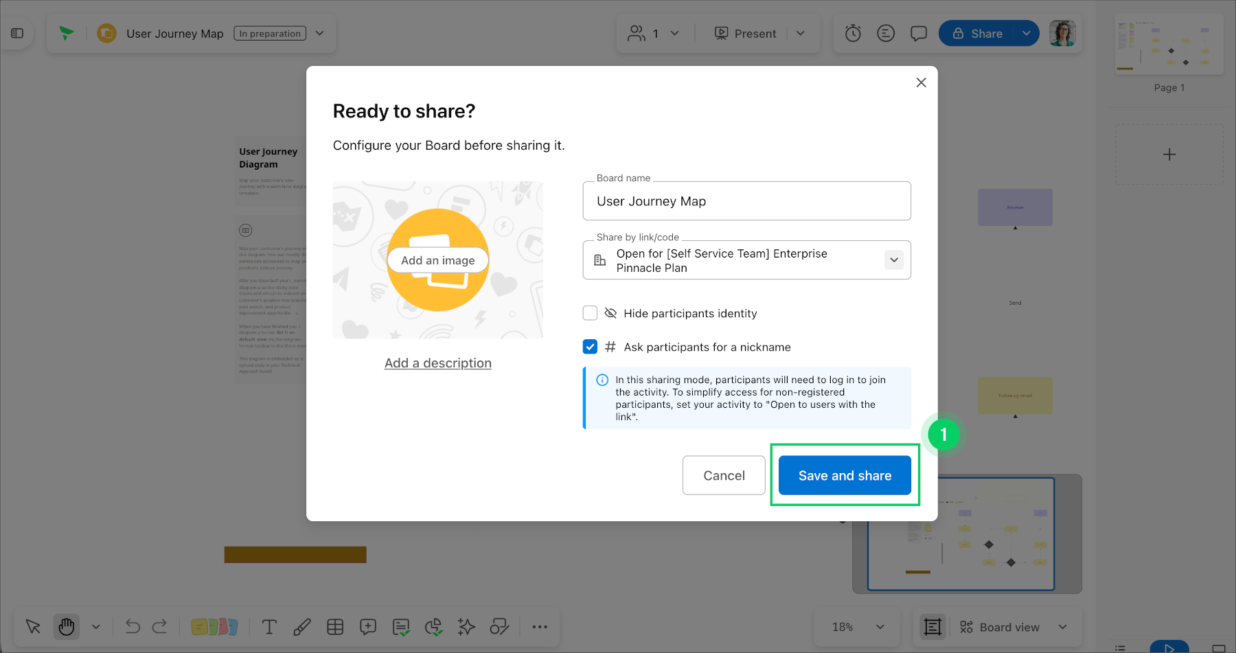
Task: Click the green Klaxoon arrow logo
Action: (66, 33)
